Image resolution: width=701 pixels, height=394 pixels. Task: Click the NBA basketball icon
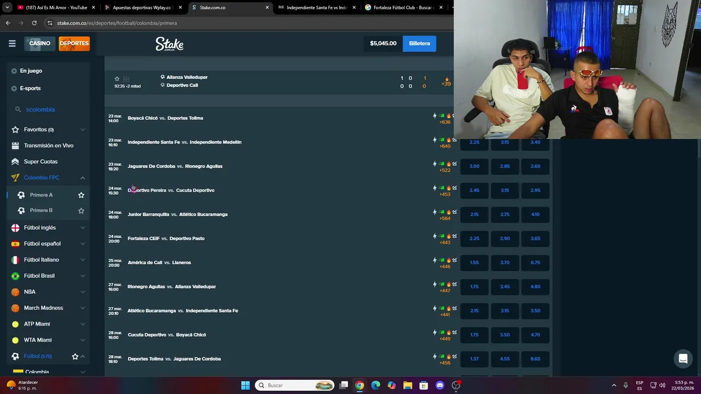(15, 292)
